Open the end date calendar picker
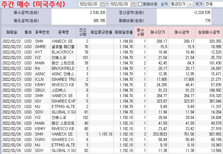 133,4
